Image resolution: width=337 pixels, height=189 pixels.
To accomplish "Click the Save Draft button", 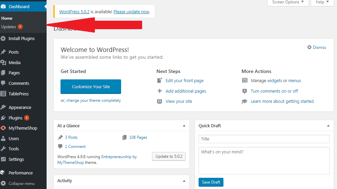I will click(x=211, y=182).
